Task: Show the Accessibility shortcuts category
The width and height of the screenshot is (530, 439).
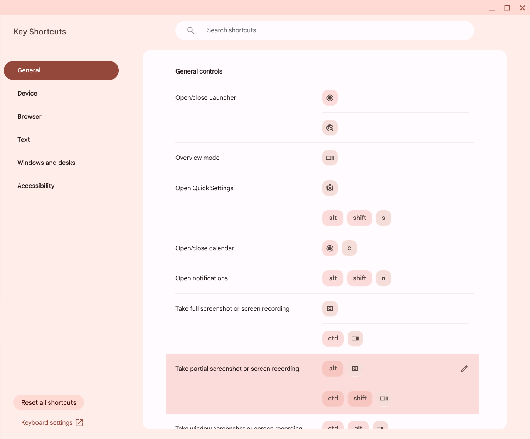Action: tap(36, 186)
